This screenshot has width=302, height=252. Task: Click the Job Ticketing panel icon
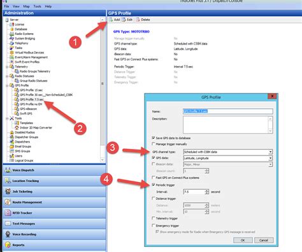8,192
